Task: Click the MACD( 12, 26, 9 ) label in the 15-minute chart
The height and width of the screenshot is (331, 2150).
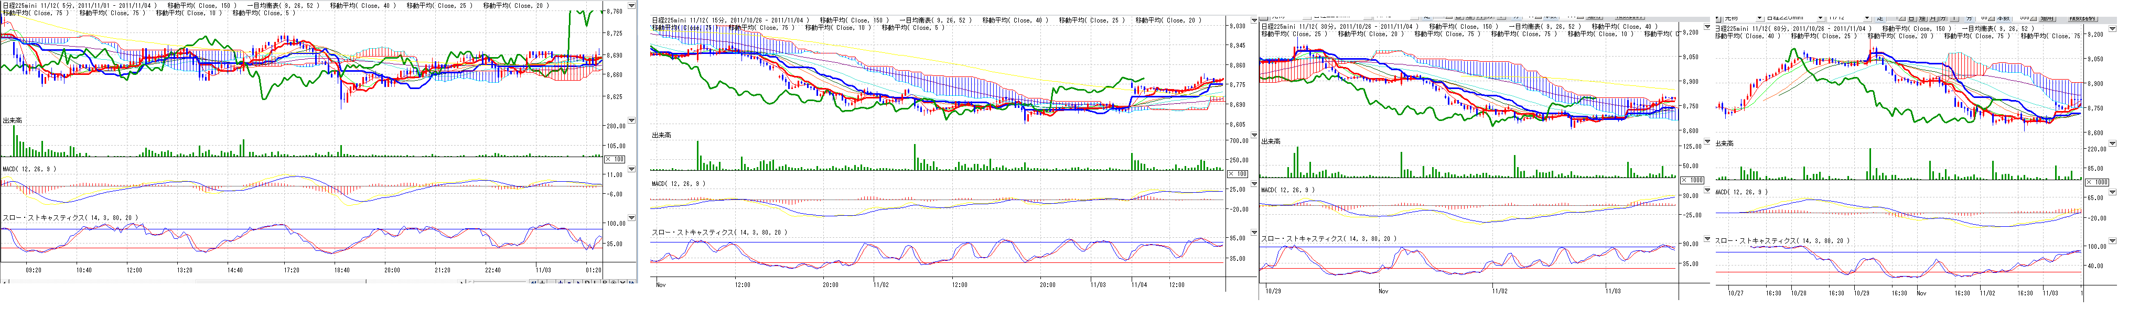Action: tap(678, 183)
